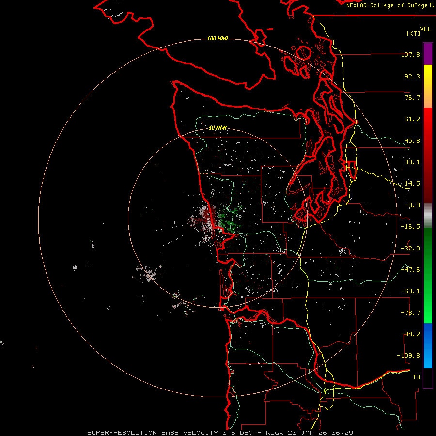Click the 100 NMI range ring label

[x=218, y=38]
